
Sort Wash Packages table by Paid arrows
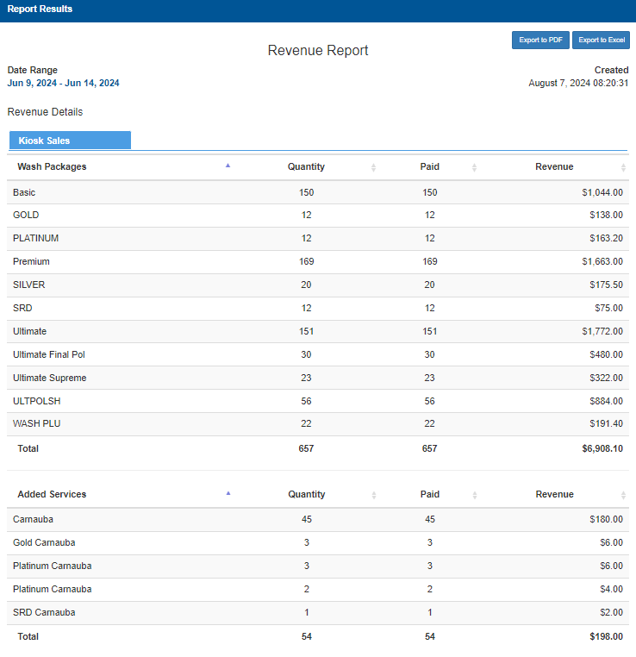pyautogui.click(x=474, y=167)
